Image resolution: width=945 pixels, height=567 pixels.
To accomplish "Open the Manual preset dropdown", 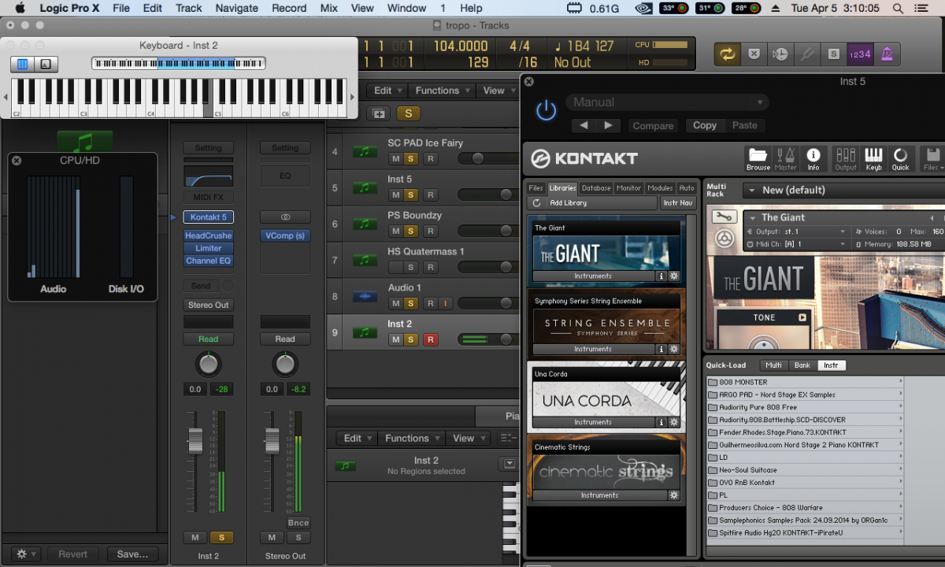I will pos(666,102).
